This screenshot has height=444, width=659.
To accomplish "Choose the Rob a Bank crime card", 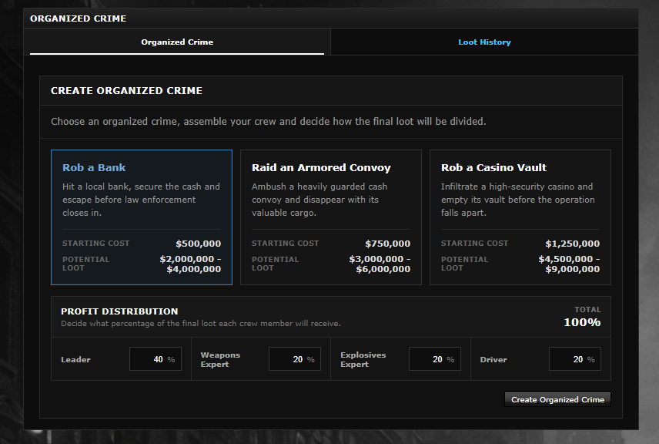I will [x=142, y=217].
